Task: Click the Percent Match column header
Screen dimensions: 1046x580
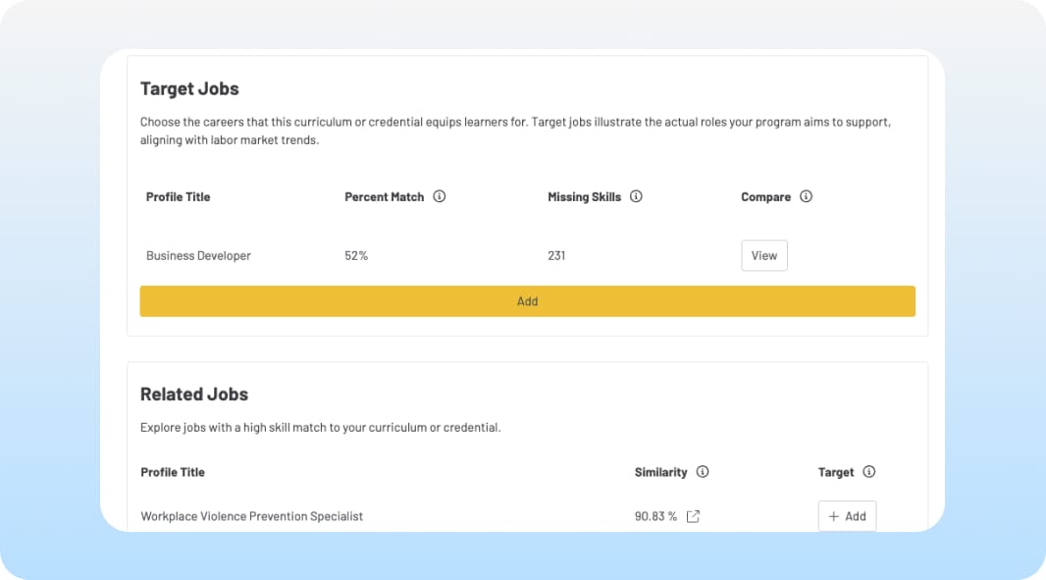Action: (384, 197)
